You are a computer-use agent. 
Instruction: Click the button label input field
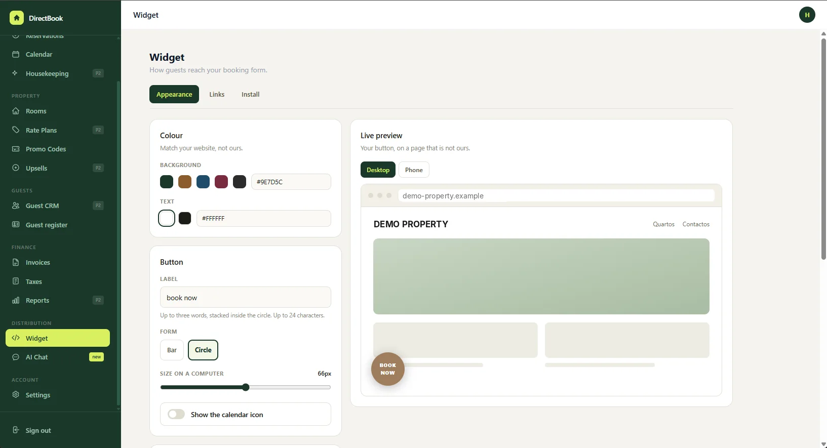point(246,297)
